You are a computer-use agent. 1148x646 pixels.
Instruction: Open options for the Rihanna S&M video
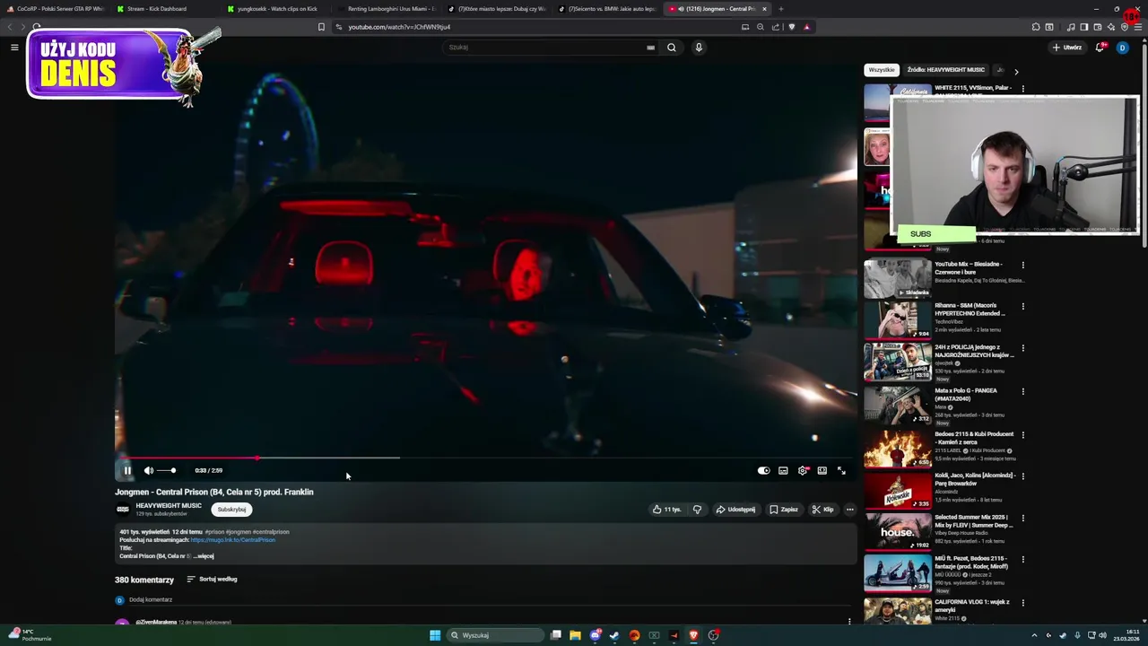pyautogui.click(x=1022, y=307)
